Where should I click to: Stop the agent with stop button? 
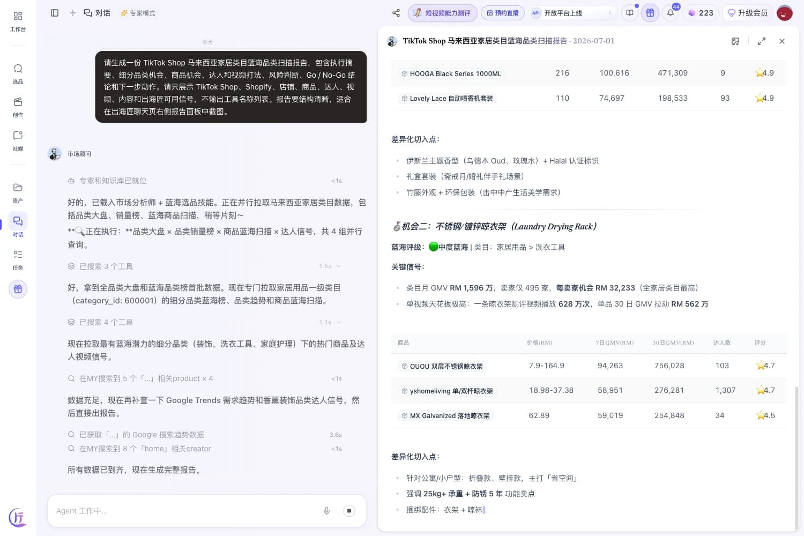pos(349,511)
